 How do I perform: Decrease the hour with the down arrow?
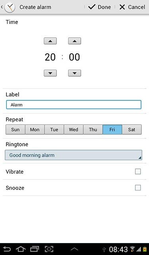50,73
